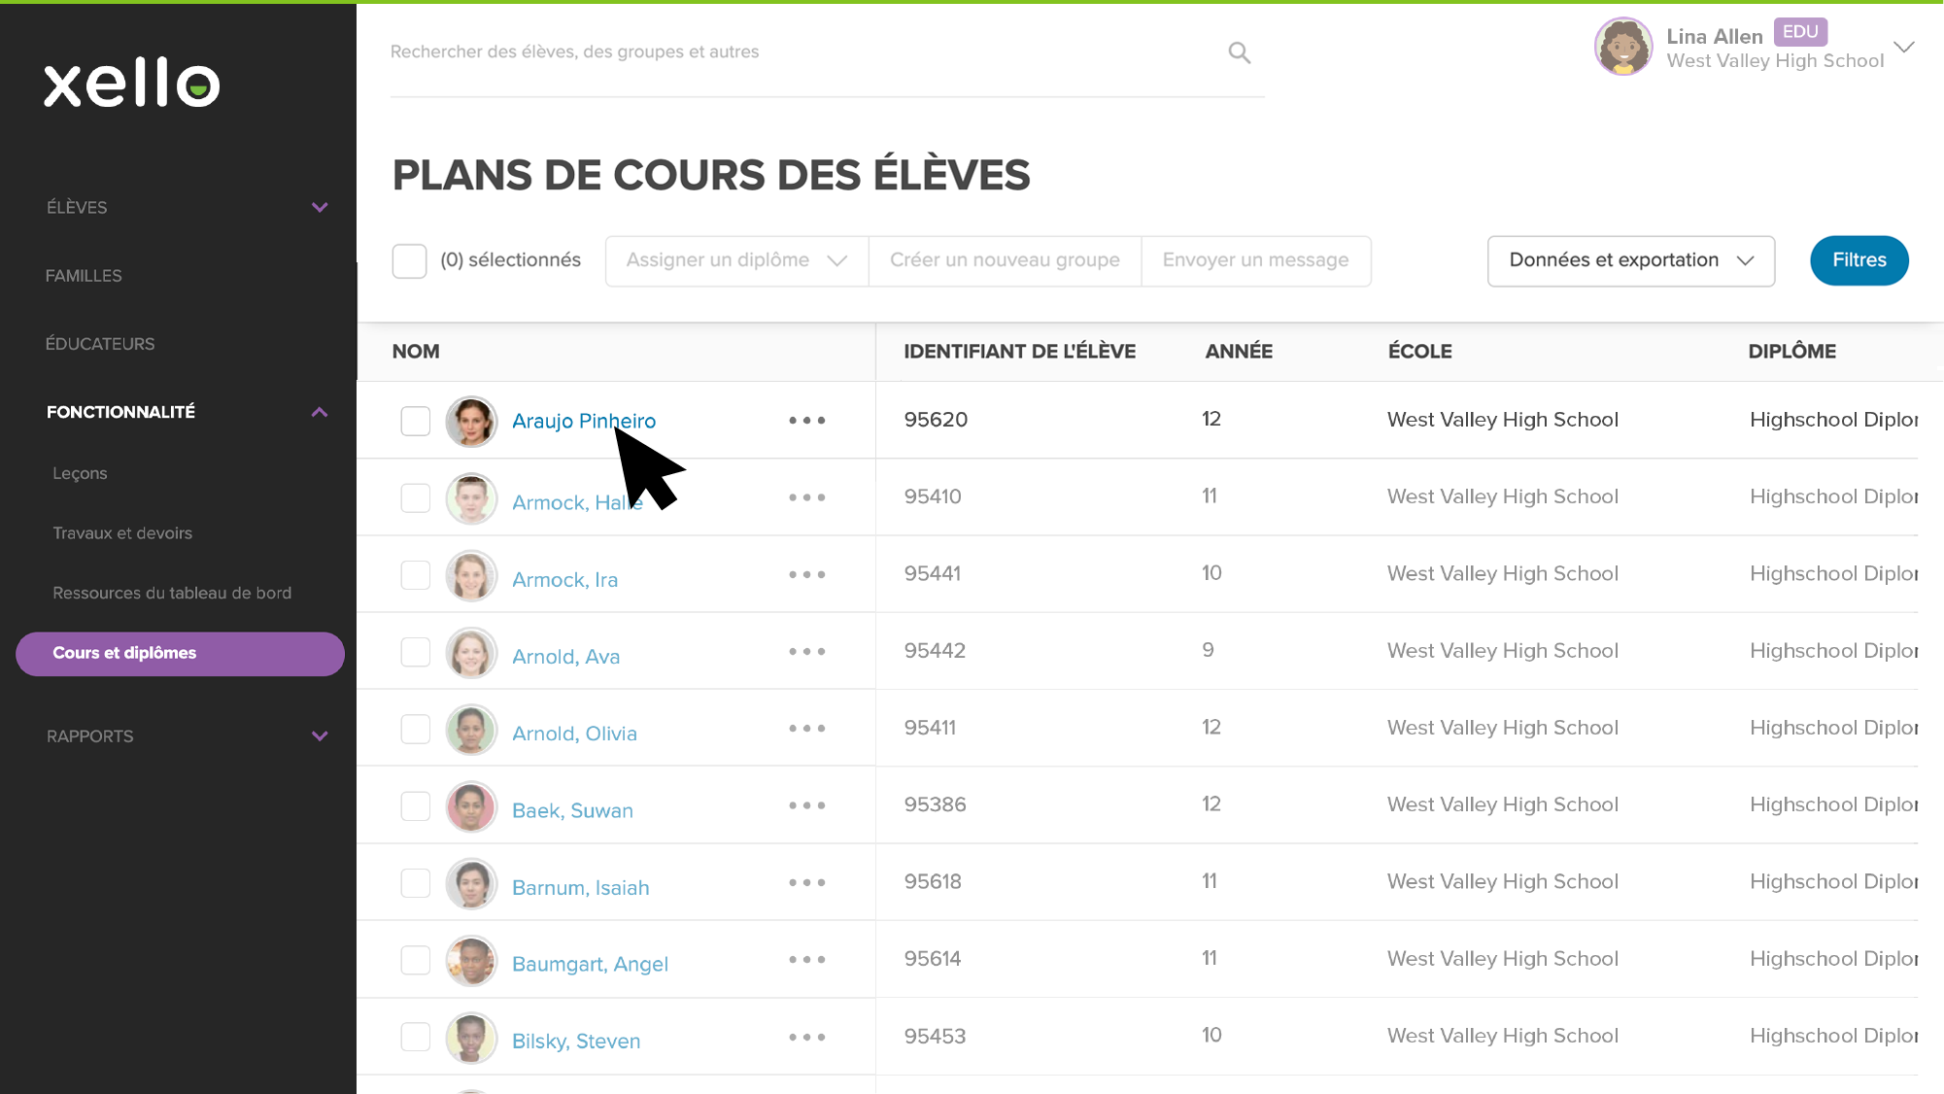1944x1094 pixels.
Task: Open the three-dot menu for Bilsky, Steven
Action: 806,1037
